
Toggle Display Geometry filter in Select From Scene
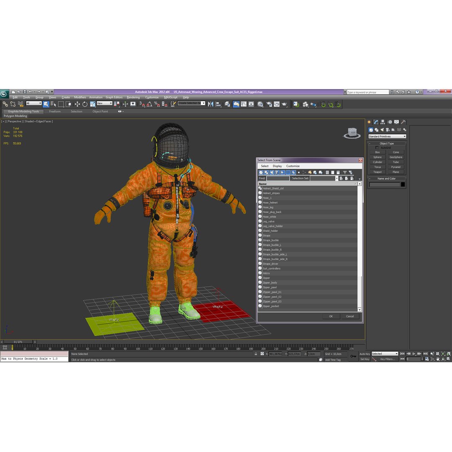pyautogui.click(x=261, y=172)
